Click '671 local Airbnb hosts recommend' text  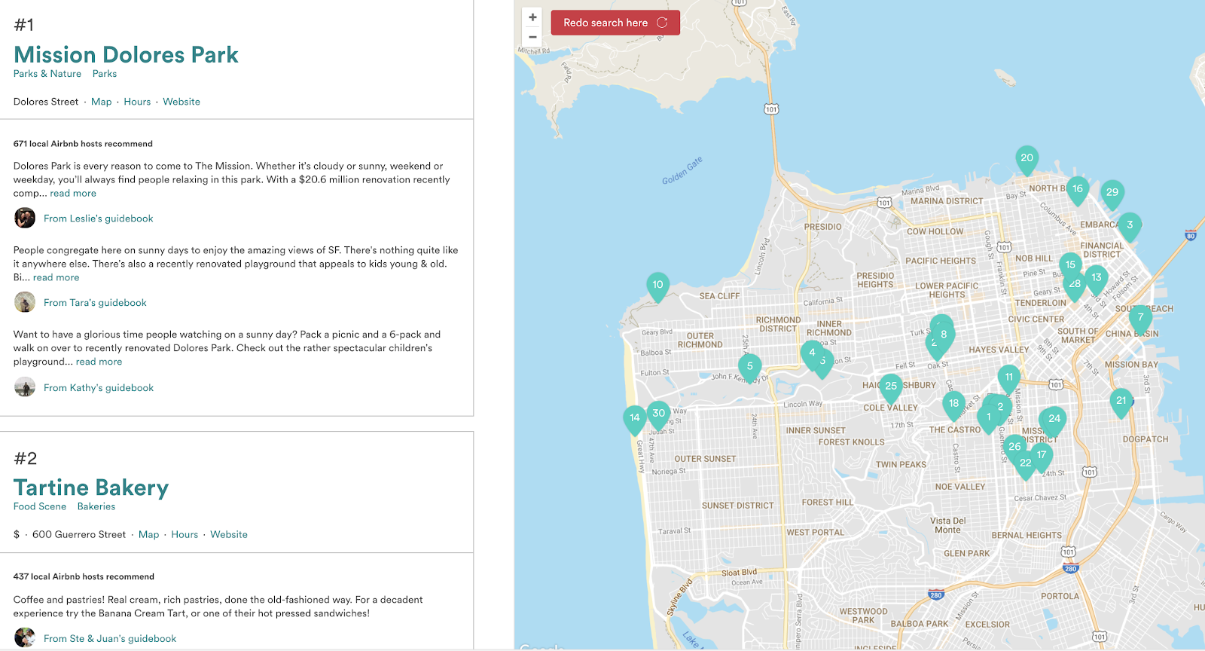pyautogui.click(x=83, y=144)
